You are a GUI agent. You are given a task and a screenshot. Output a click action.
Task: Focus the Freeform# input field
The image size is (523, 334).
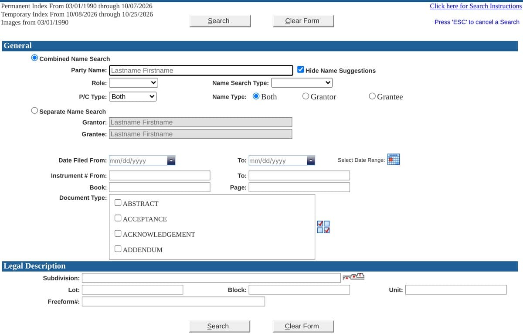click(x=173, y=301)
